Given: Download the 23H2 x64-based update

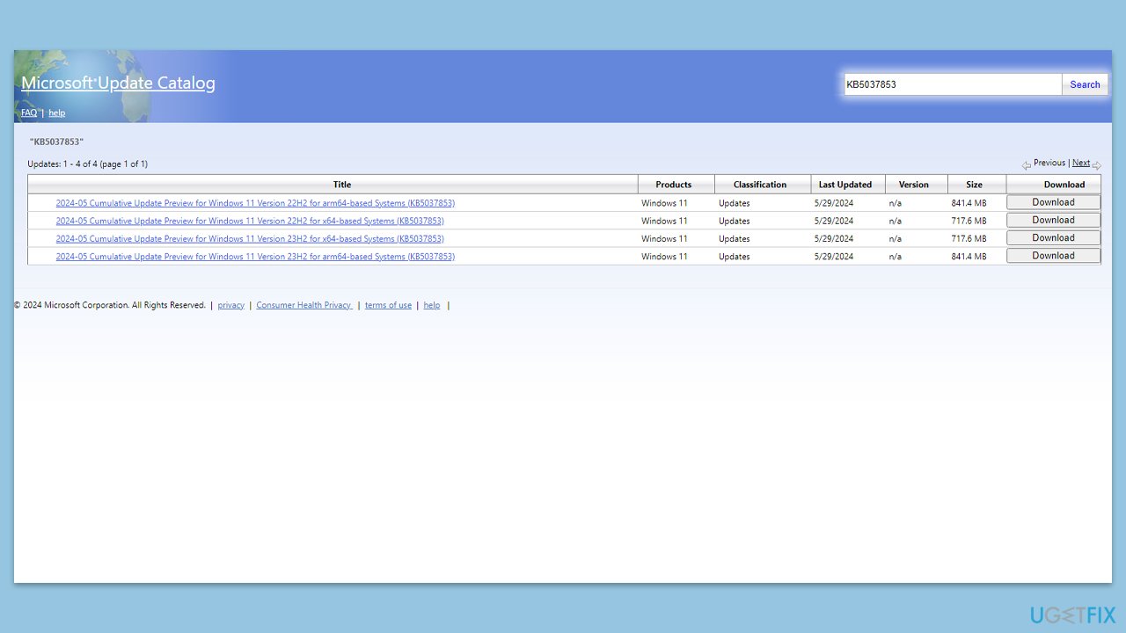Looking at the screenshot, I should click(x=1053, y=237).
